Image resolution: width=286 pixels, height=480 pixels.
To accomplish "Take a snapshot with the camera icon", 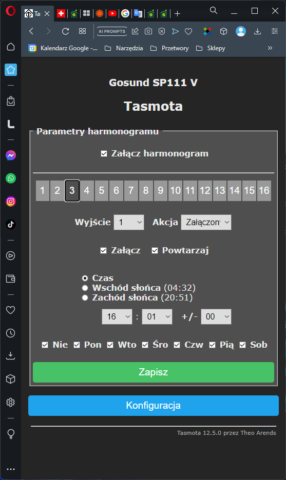I will (148, 31).
